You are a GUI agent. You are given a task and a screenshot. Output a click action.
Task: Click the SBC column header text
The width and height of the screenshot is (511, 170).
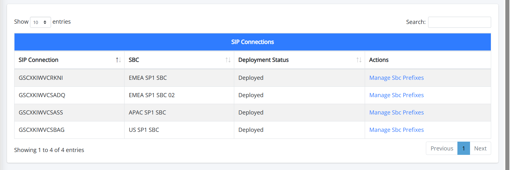134,60
